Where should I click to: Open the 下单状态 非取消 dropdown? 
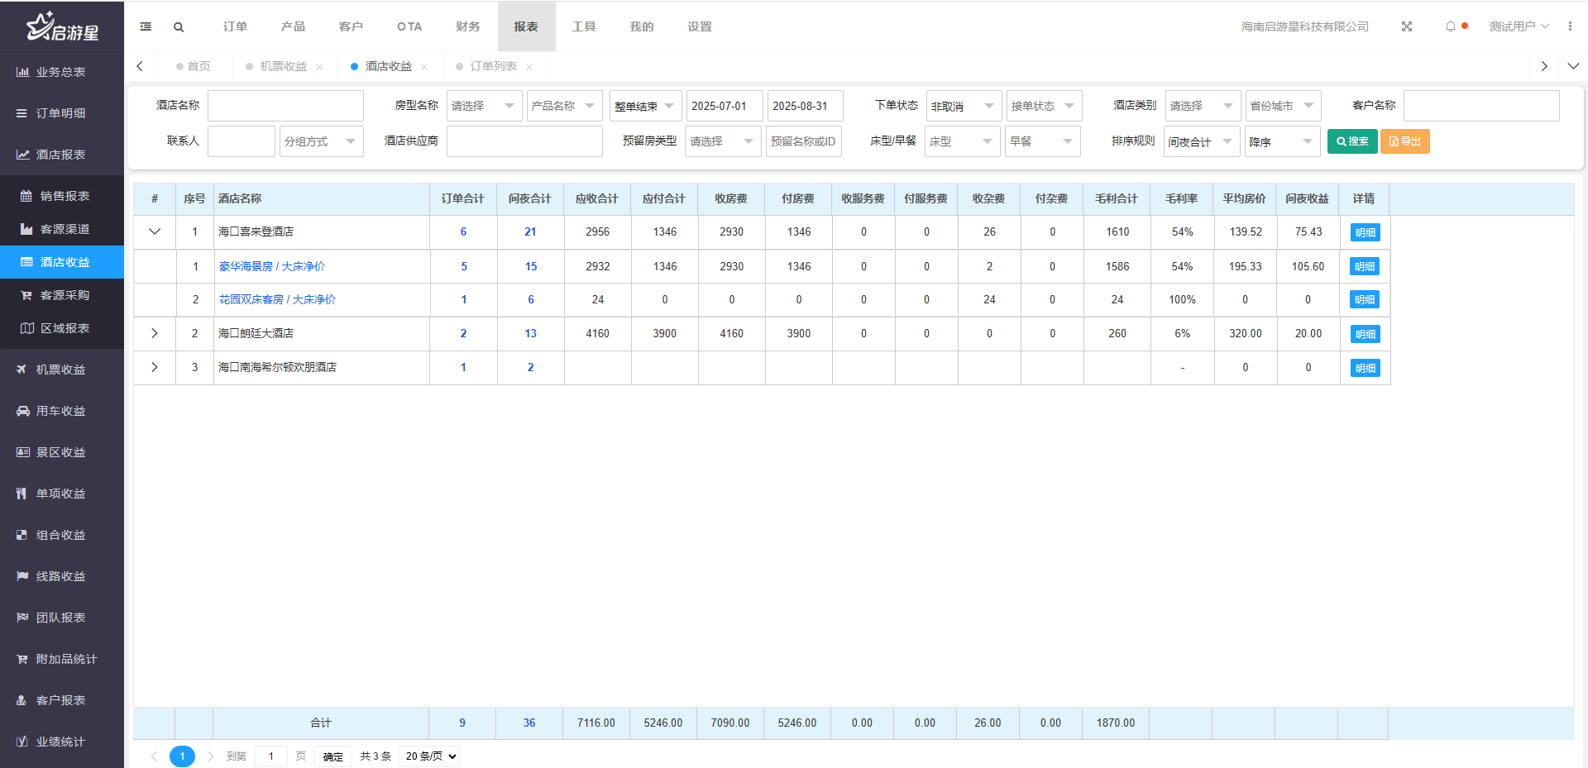(x=964, y=107)
